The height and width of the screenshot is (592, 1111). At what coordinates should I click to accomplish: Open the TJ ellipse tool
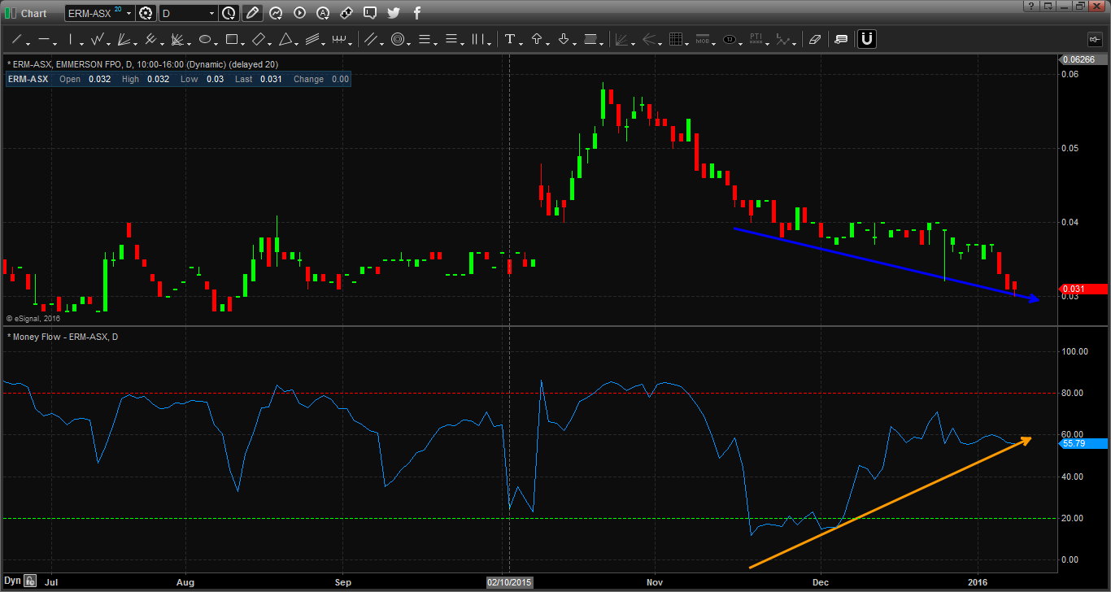(x=730, y=38)
